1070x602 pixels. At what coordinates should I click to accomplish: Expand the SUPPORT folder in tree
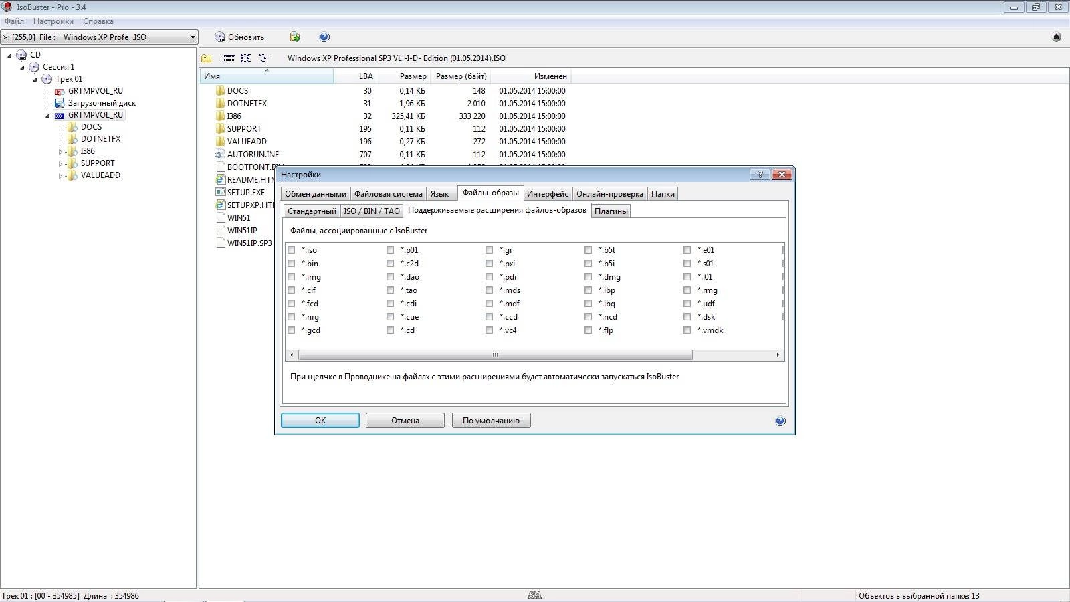tap(60, 164)
